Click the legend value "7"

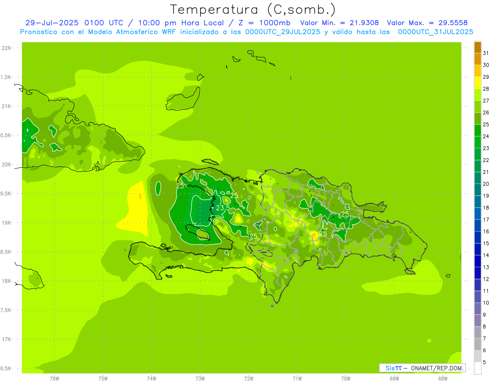click(x=484, y=339)
